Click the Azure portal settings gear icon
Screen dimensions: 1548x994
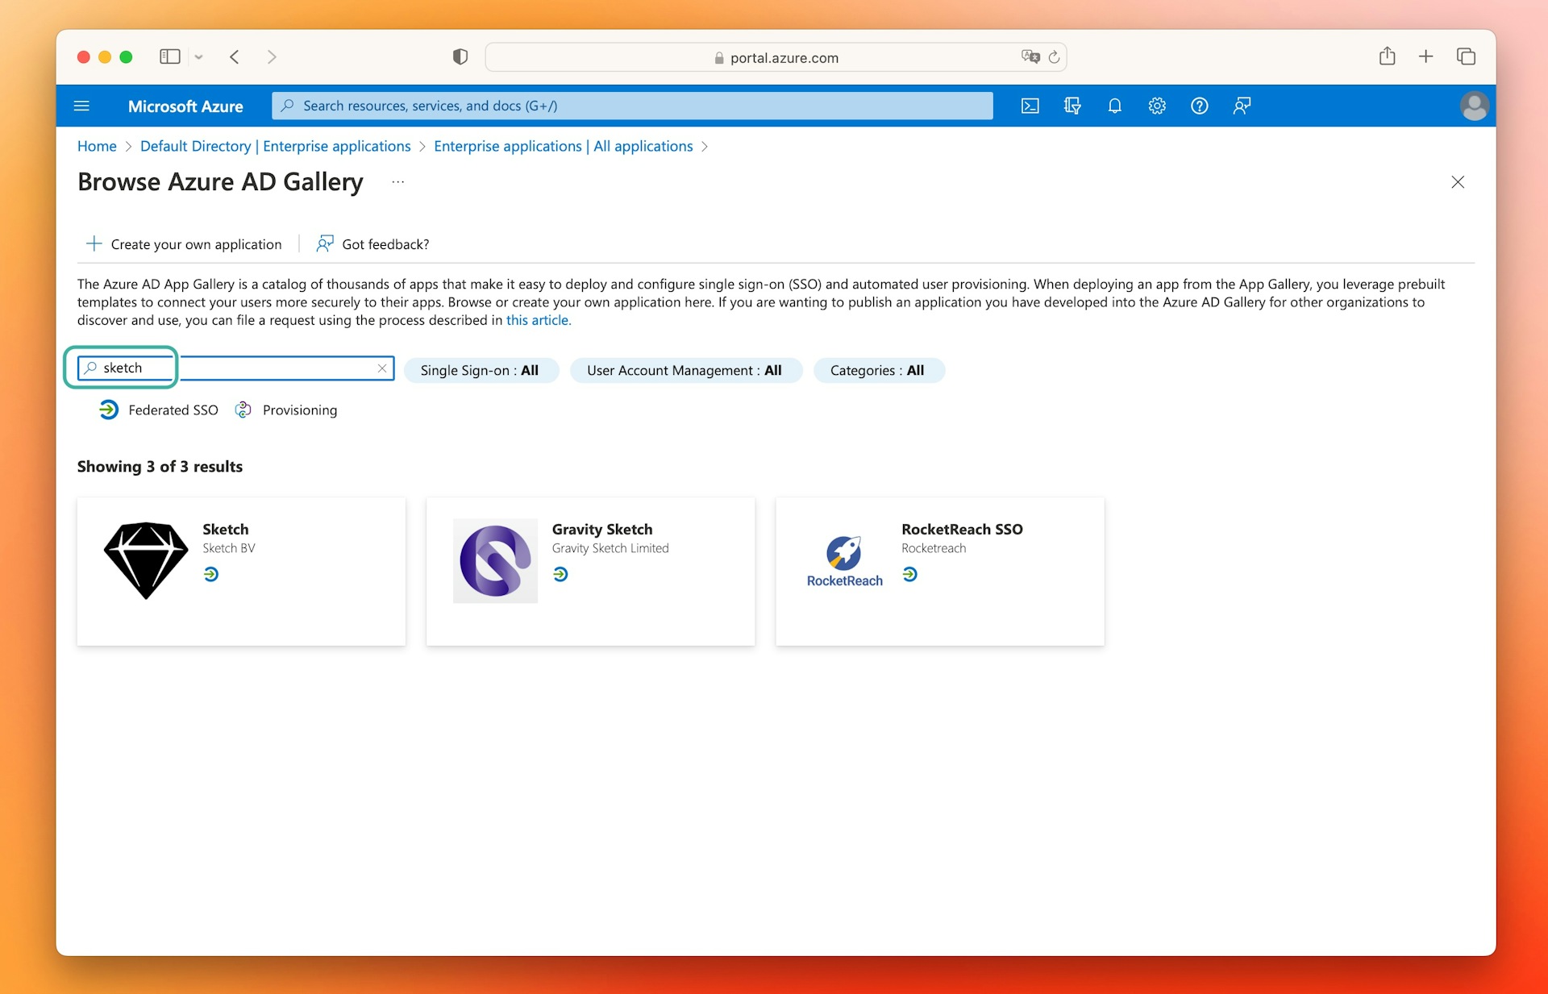pyautogui.click(x=1155, y=105)
